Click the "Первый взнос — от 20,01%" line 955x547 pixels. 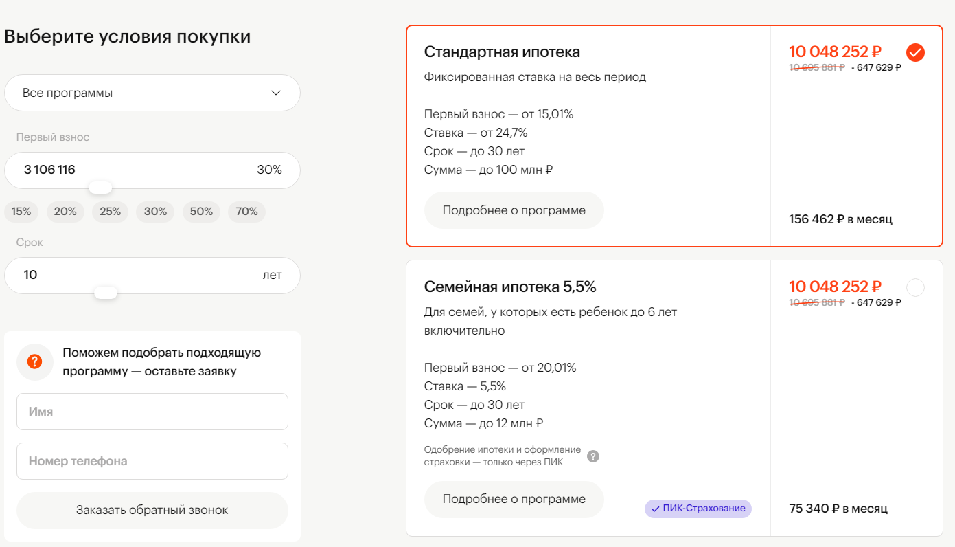tap(500, 368)
